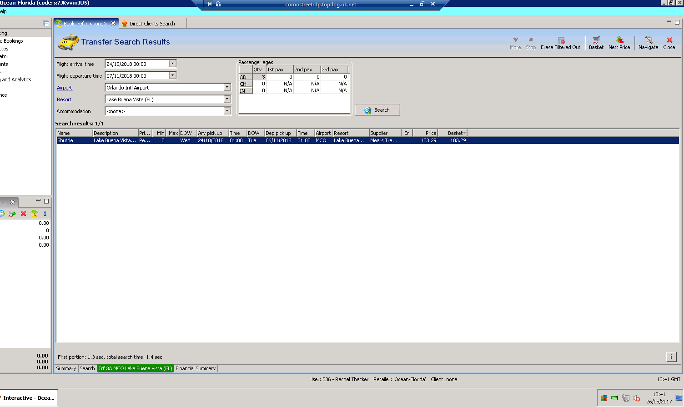
Task: Click the IN passenger row header
Action: (x=246, y=90)
